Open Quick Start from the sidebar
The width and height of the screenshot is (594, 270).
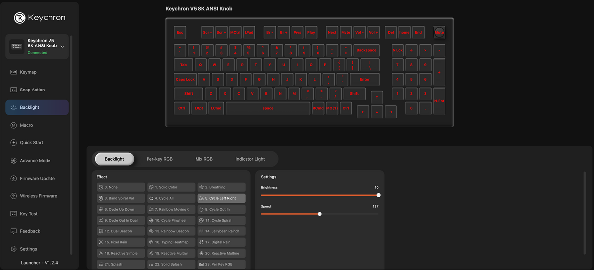pyautogui.click(x=37, y=143)
